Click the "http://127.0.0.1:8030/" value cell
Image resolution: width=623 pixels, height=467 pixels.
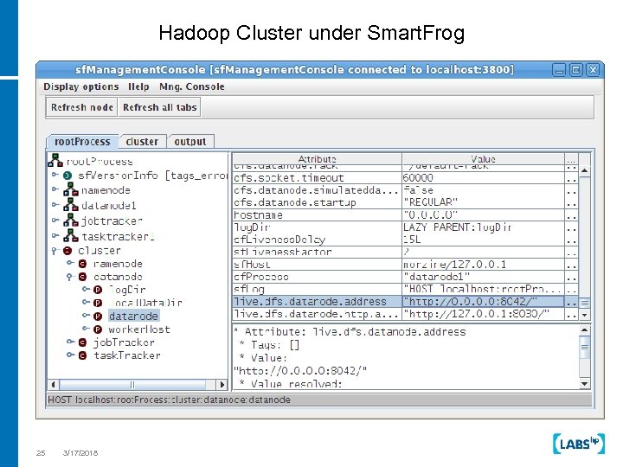click(x=483, y=314)
